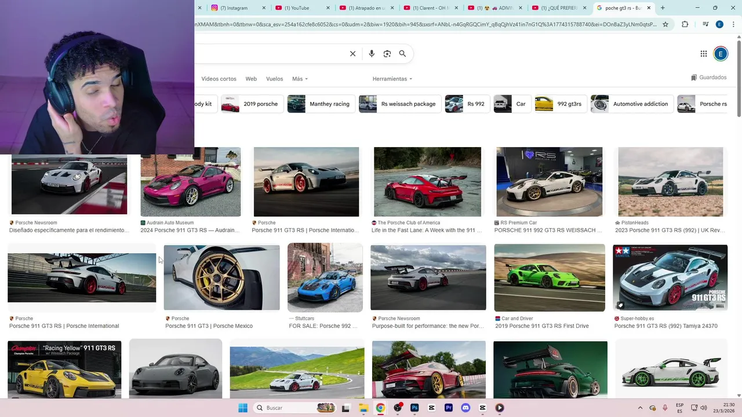Open the Tamiya 24370 model kit image

click(670, 277)
